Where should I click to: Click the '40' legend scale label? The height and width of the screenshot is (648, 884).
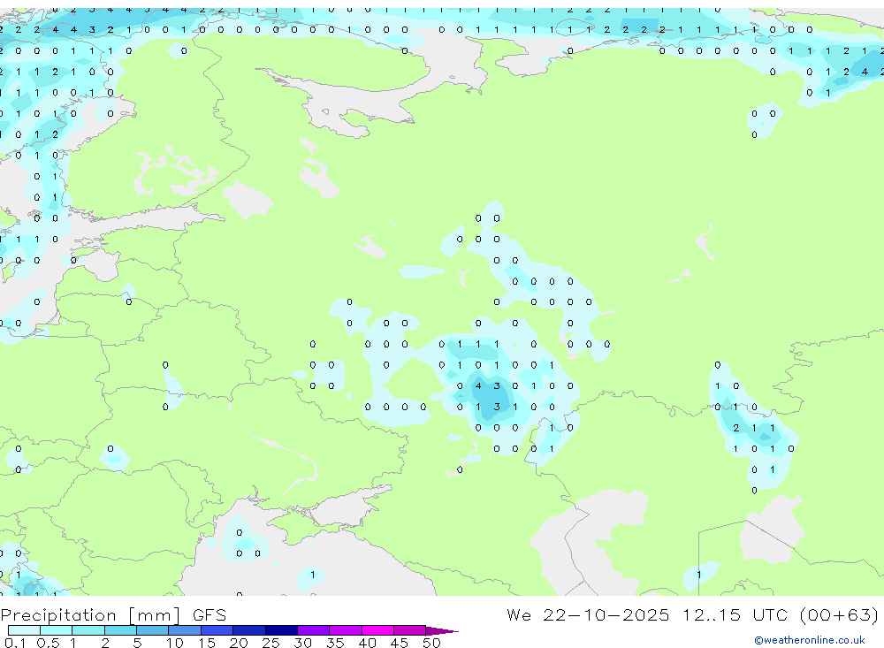pyautogui.click(x=367, y=643)
